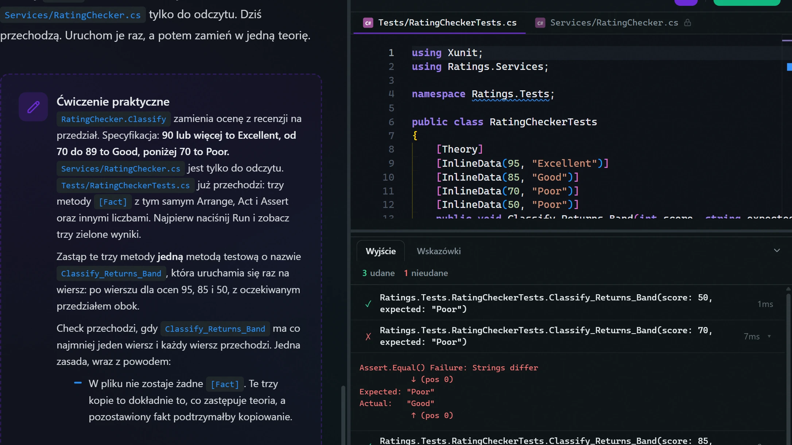Select the Wyjście tab
Viewport: 792px width, 445px height.
pyautogui.click(x=381, y=251)
